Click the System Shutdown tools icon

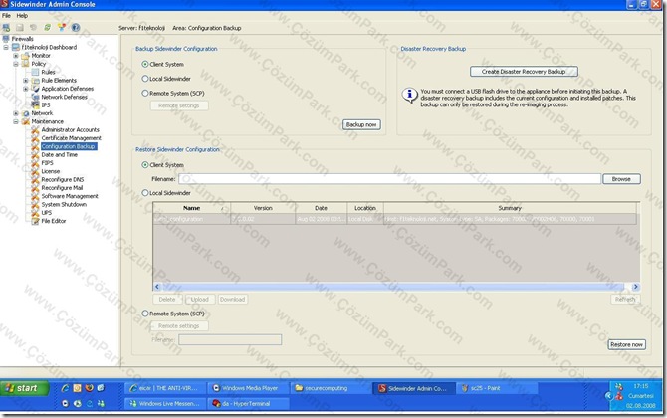pos(35,205)
